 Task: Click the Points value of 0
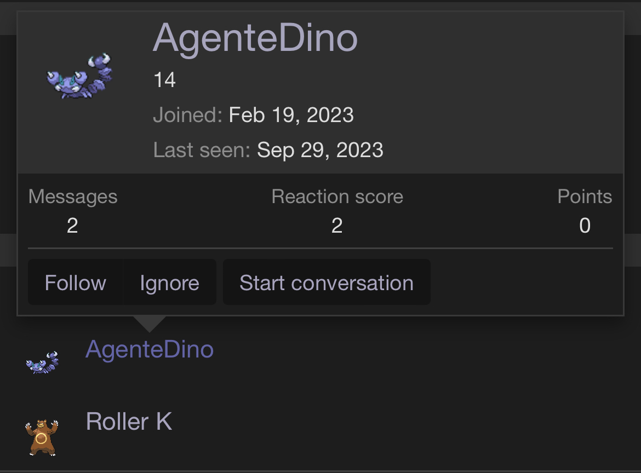coord(585,226)
